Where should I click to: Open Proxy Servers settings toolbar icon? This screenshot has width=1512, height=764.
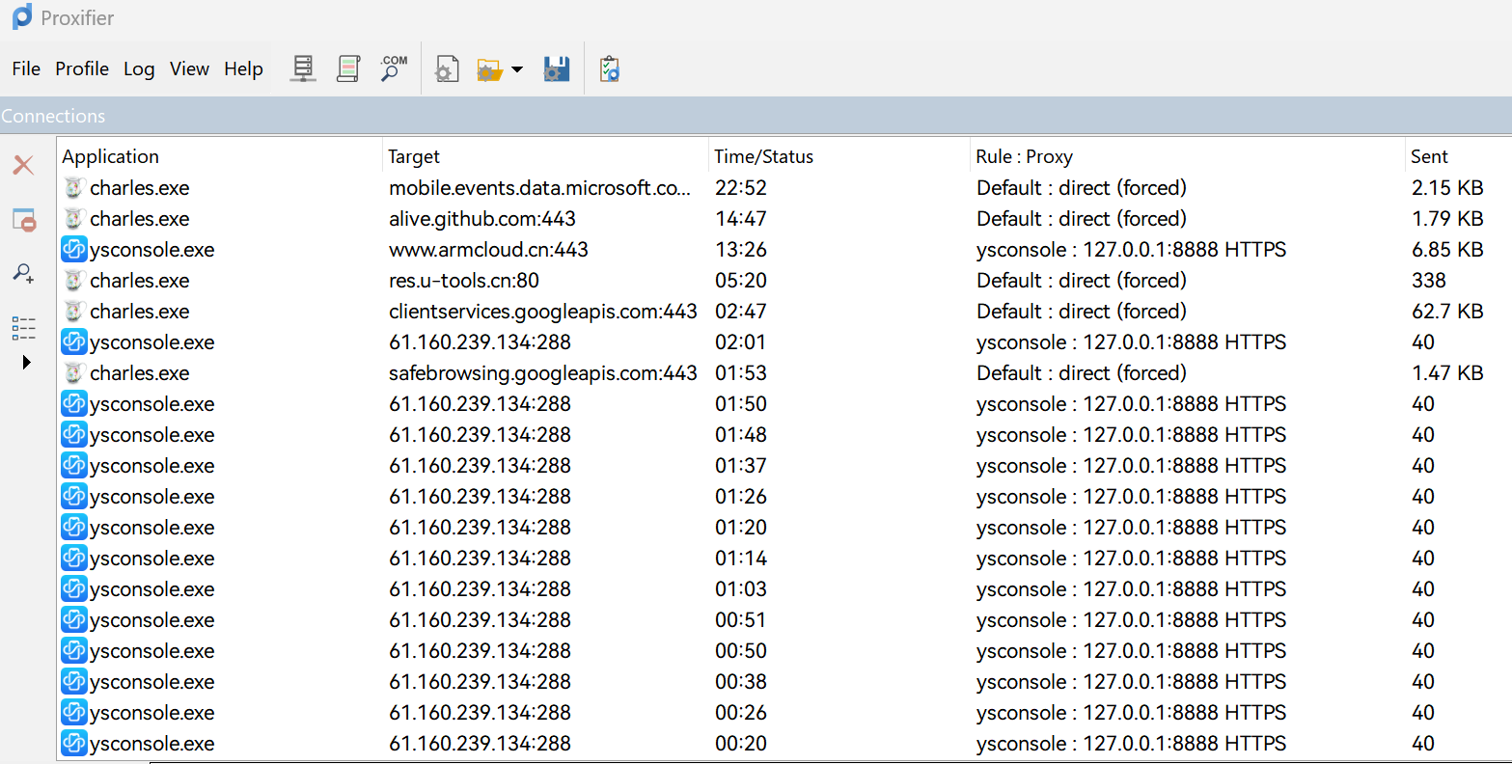(303, 68)
